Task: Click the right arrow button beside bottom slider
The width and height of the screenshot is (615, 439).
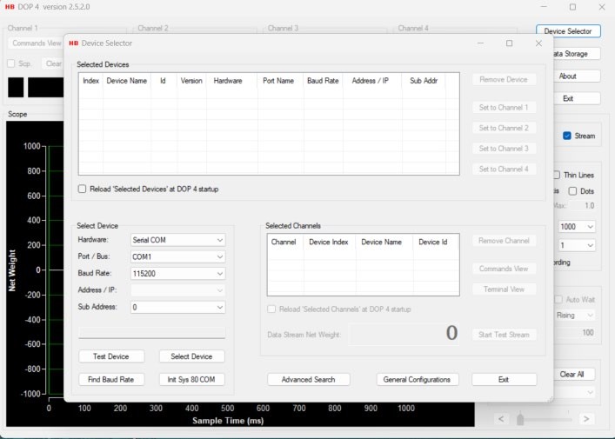Action: point(586,419)
